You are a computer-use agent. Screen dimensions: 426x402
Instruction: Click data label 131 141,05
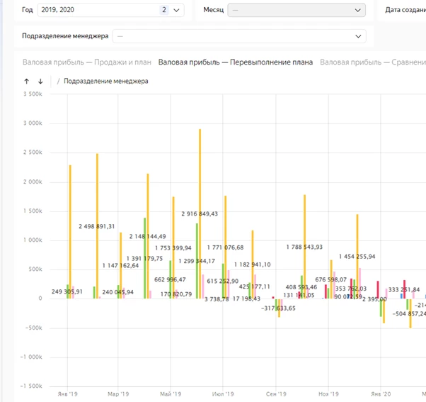[x=299, y=296]
